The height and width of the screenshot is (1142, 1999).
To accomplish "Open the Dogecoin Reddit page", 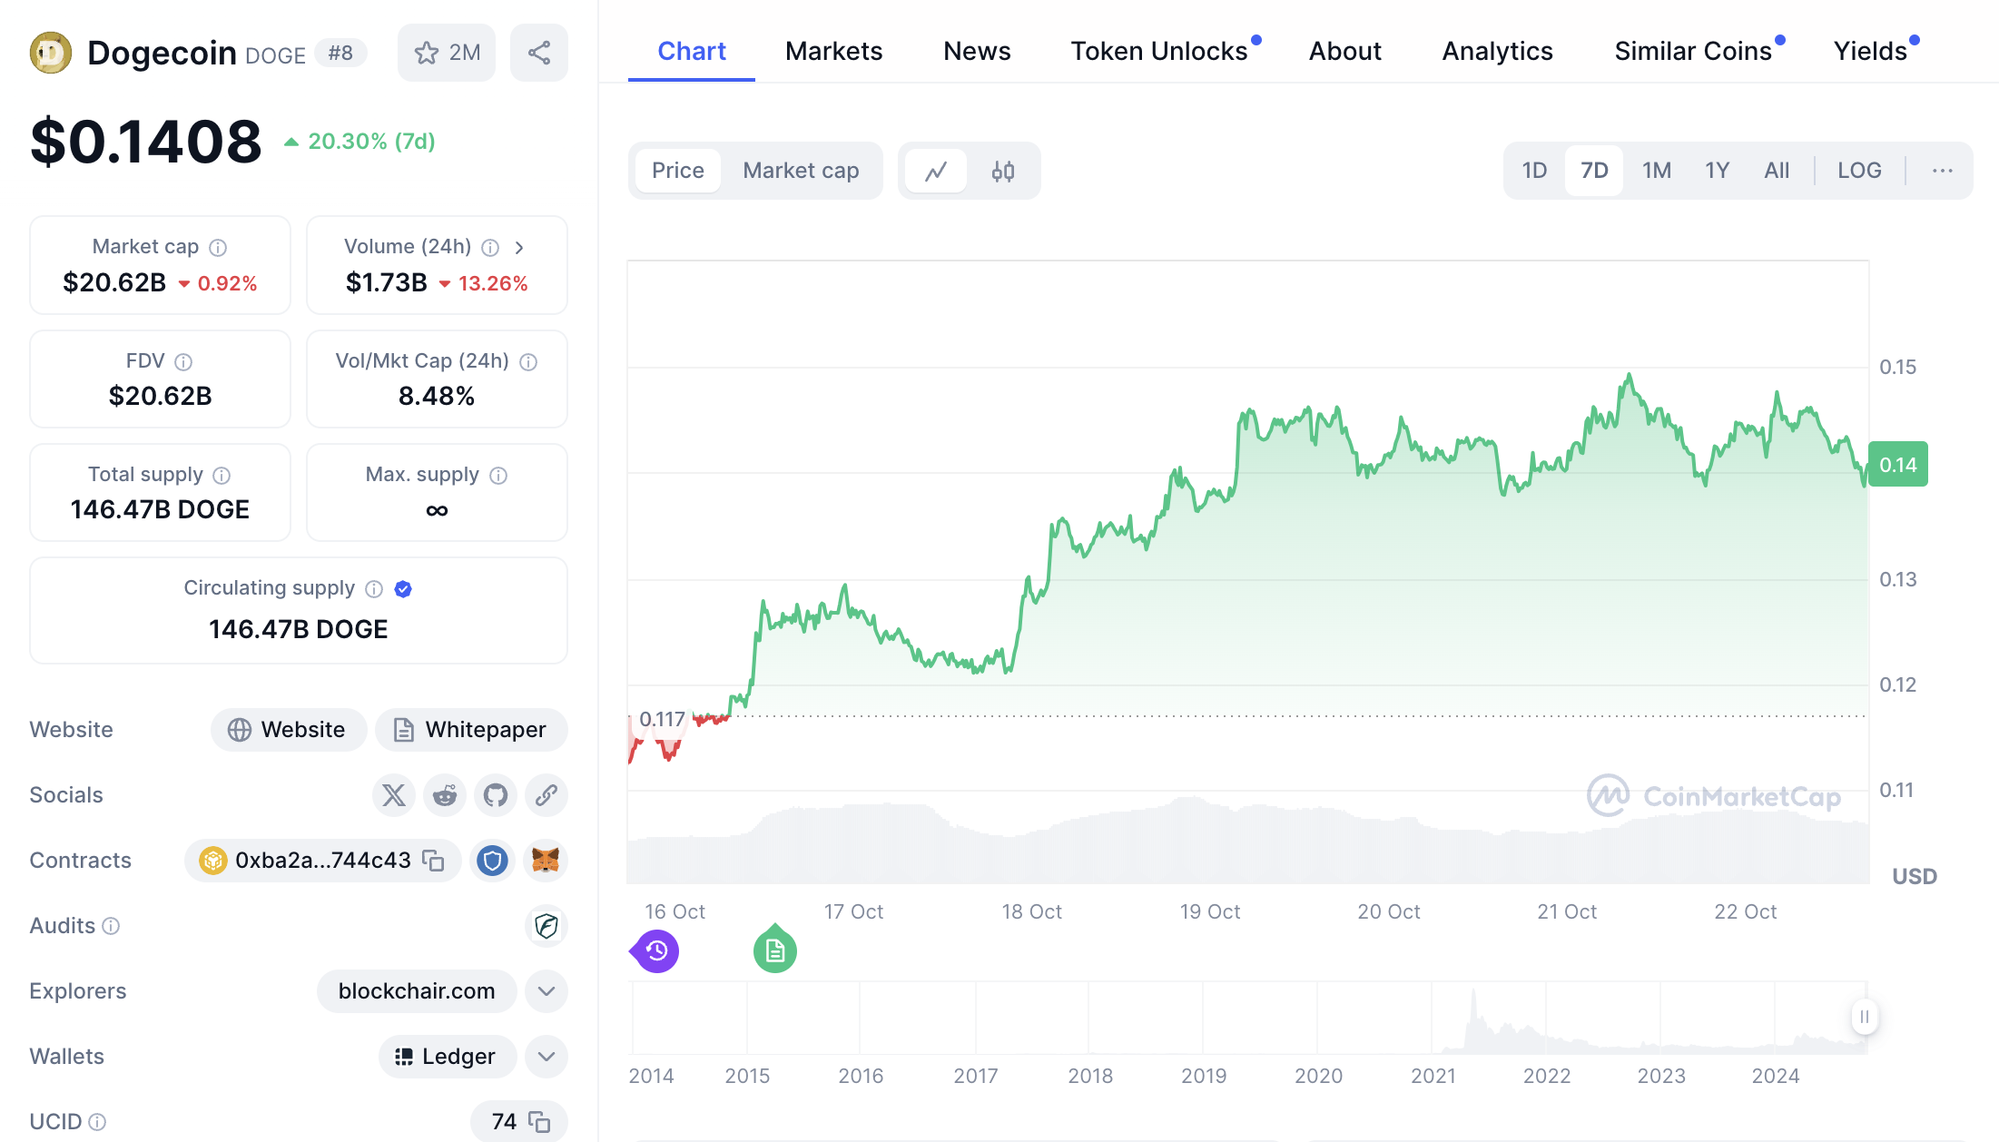I will [x=445, y=795].
